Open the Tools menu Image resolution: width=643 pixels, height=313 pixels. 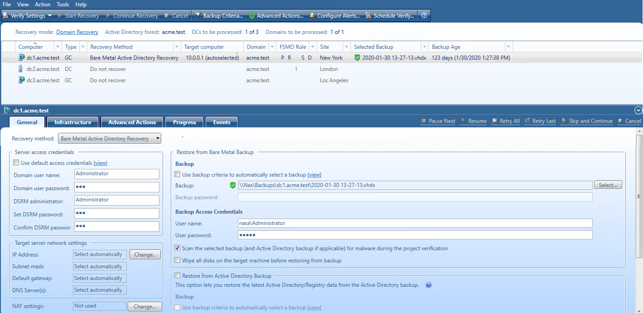62,4
